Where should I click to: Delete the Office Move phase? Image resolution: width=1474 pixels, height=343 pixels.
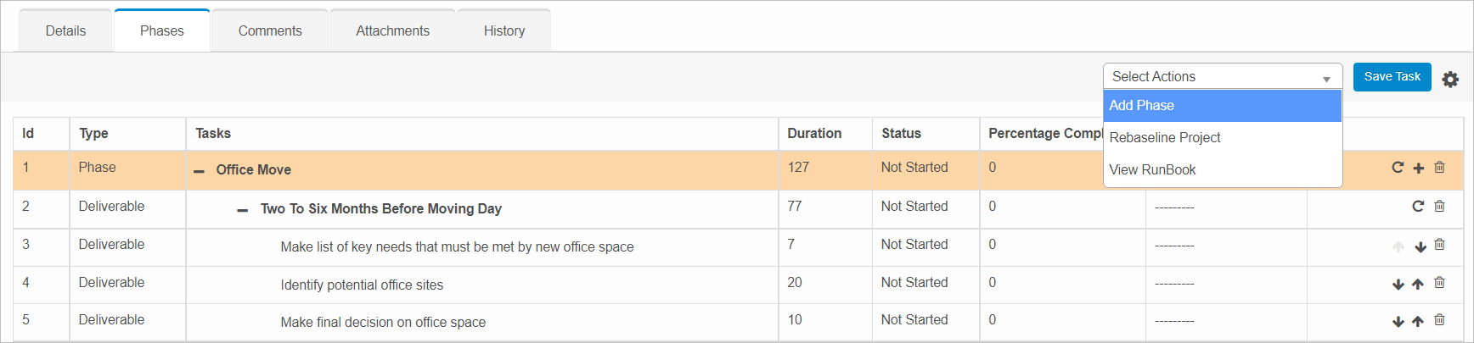coord(1439,168)
